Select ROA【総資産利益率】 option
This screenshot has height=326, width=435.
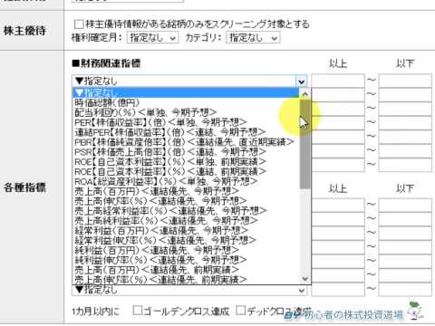click(x=186, y=181)
